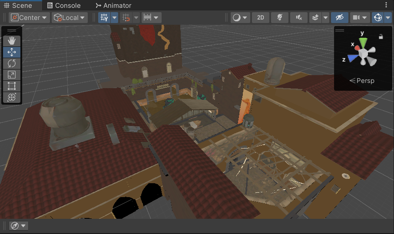
Task: Select the Rect transform tool
Action: (x=12, y=86)
